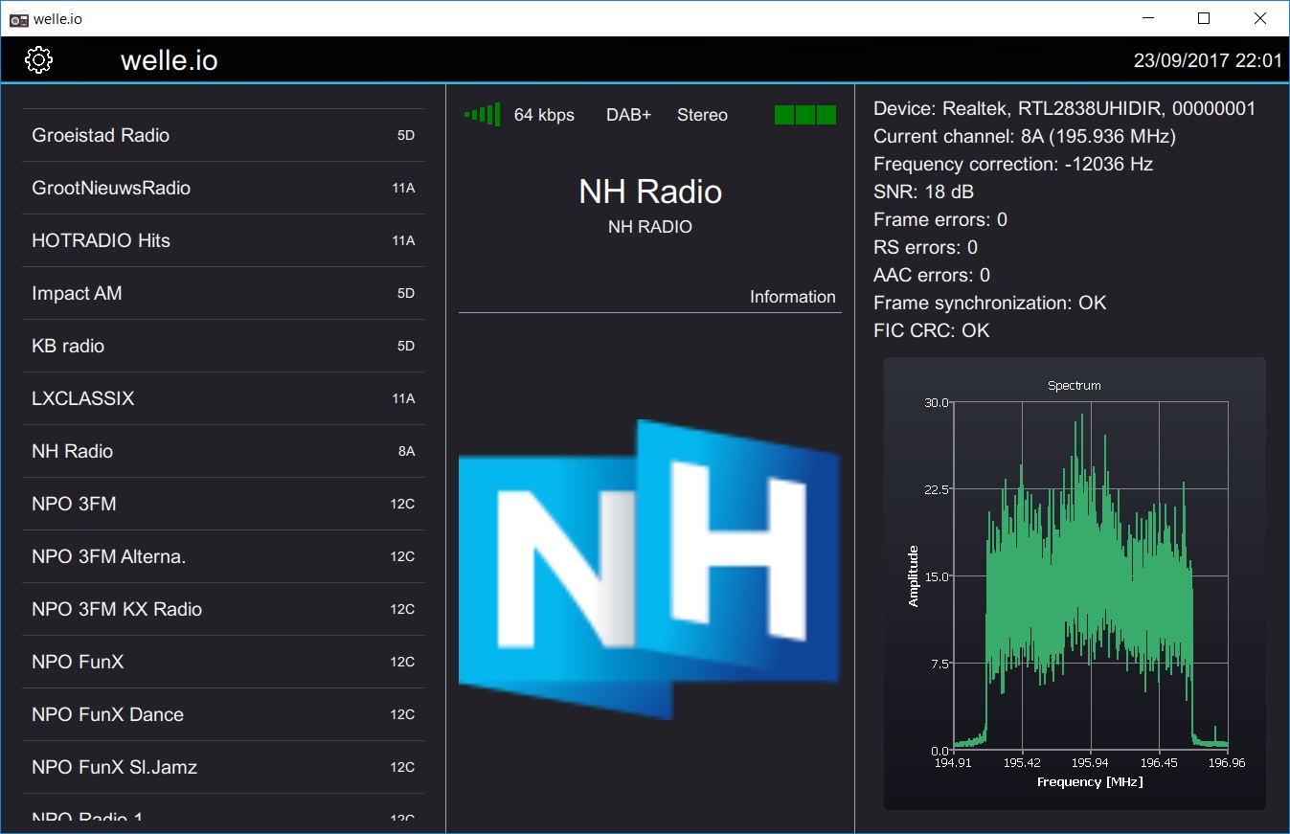Click the NH Radio logo image
Viewport: 1290px width, 834px height.
coord(649,570)
